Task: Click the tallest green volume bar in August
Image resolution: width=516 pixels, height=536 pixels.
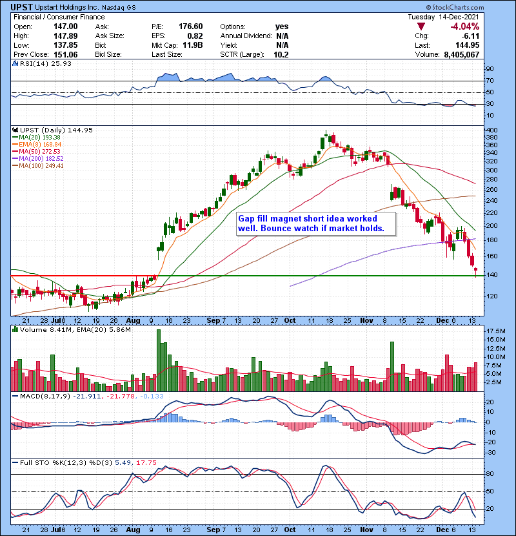Action: pos(159,360)
